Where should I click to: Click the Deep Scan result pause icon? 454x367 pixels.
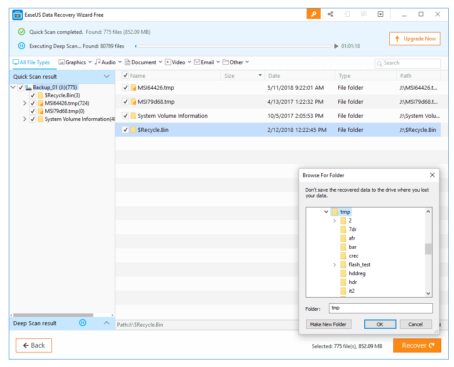click(83, 323)
